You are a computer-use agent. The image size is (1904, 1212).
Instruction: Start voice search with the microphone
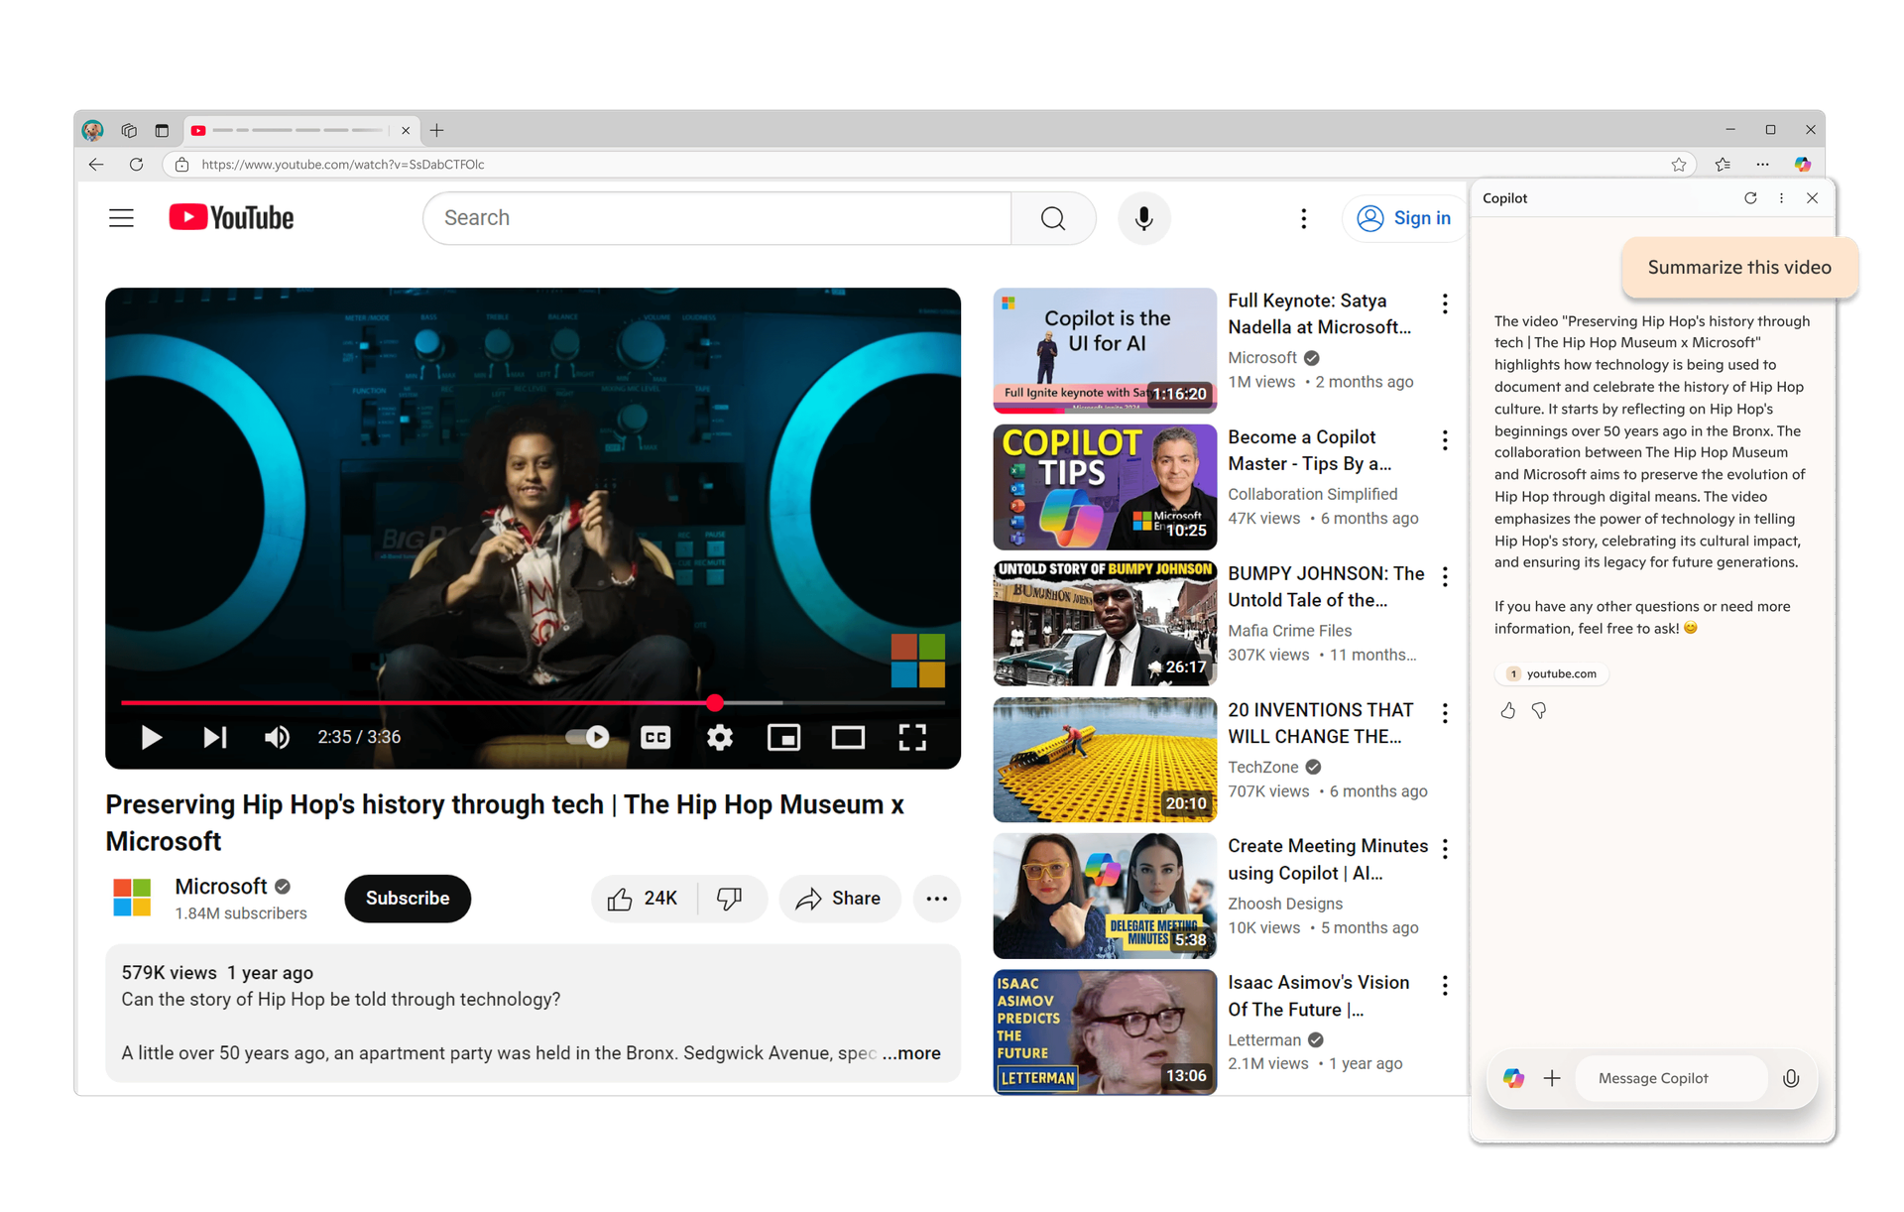click(1143, 218)
